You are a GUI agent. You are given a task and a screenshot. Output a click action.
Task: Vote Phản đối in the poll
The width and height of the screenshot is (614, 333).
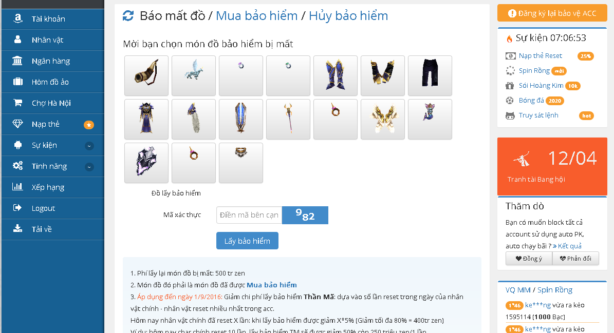pos(575,259)
